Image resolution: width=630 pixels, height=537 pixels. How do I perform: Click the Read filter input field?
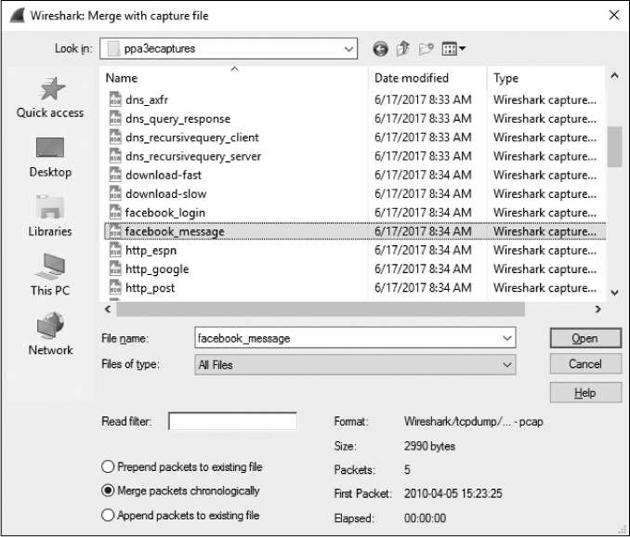coord(232,421)
